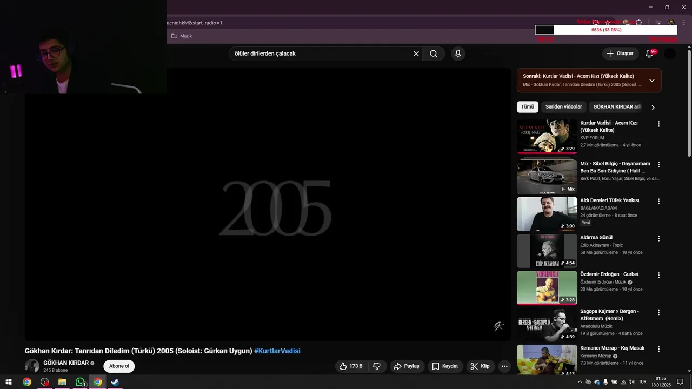This screenshot has width=692, height=389.
Task: Click the video player area
Action: coord(268,204)
